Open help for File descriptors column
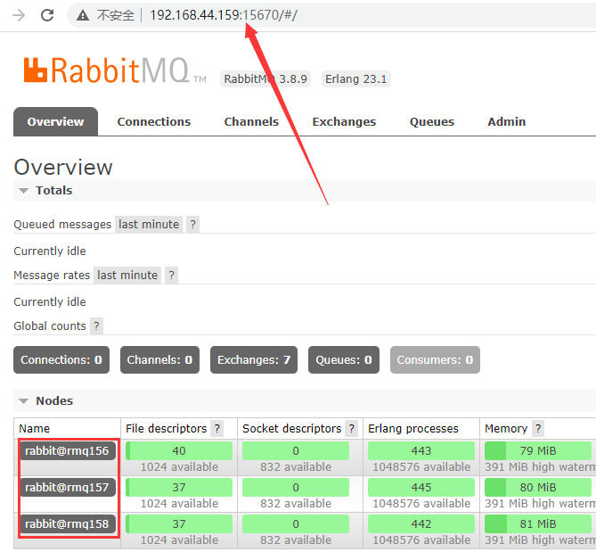Screen dimensions: 596x552 217,429
